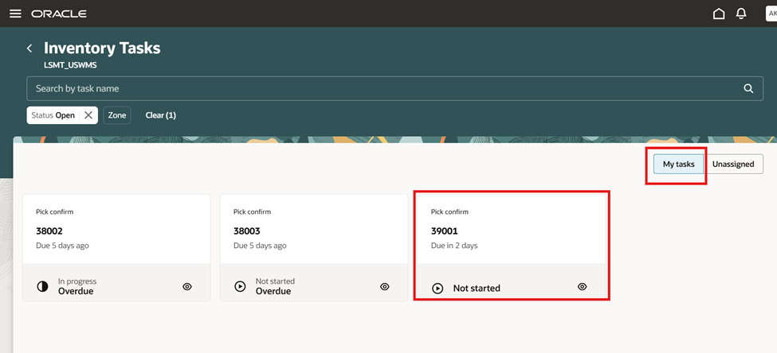The image size is (777, 353).
Task: Start task 38003 with the play icon
Action: coord(240,286)
